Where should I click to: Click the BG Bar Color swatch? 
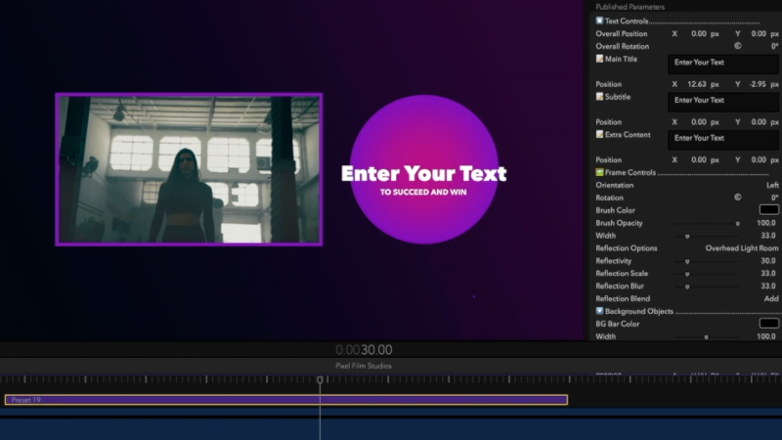point(768,324)
